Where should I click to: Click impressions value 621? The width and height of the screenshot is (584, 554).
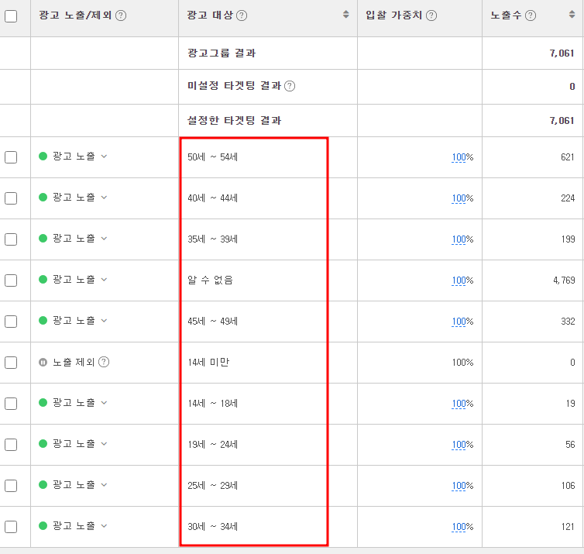click(x=568, y=157)
